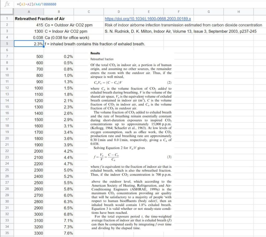This screenshot has height=237, width=266.
Task: Select column H header
Action: 238,12
